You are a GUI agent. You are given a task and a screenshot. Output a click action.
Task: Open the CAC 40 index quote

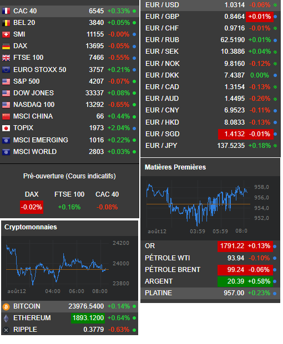click(69, 11)
